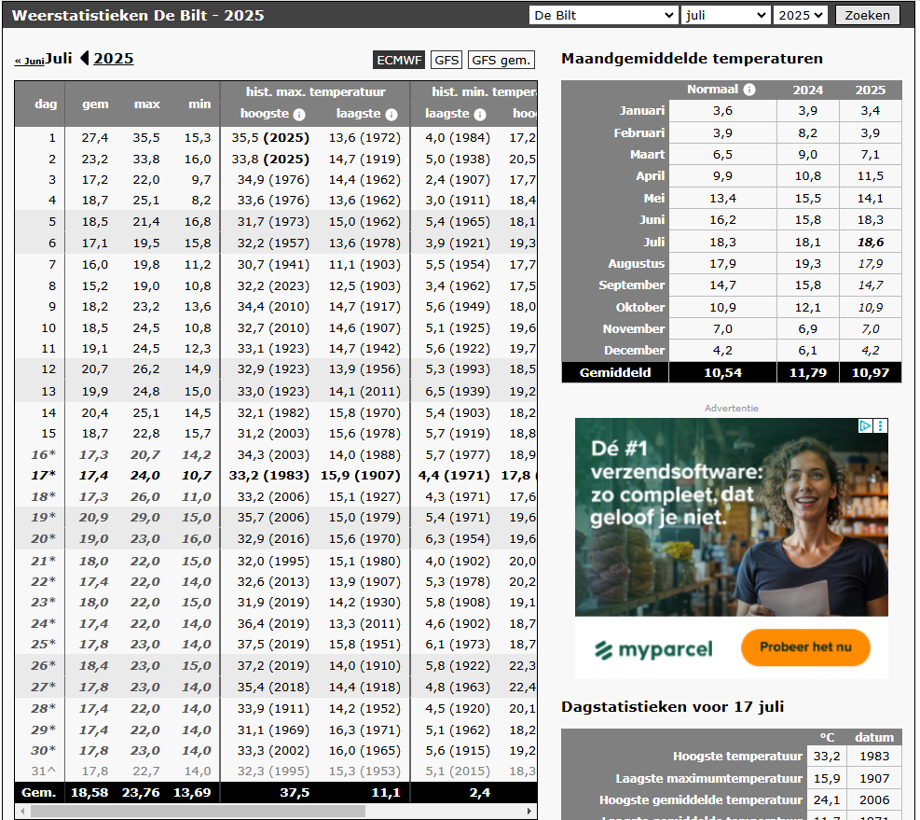Open the three-dot ad options icon
The height and width of the screenshot is (820, 920).
(881, 426)
